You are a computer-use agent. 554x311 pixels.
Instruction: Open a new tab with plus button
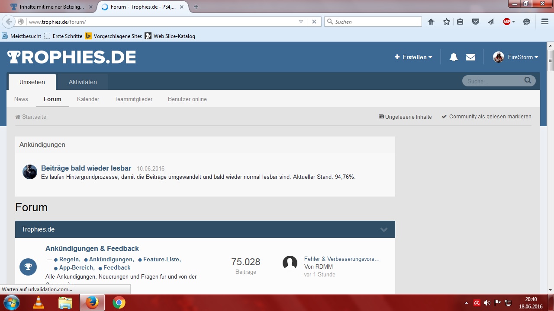(196, 7)
